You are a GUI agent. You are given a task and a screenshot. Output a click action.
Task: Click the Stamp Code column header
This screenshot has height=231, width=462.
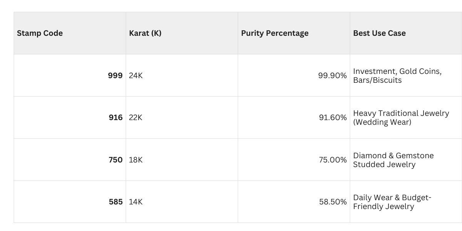(40, 33)
